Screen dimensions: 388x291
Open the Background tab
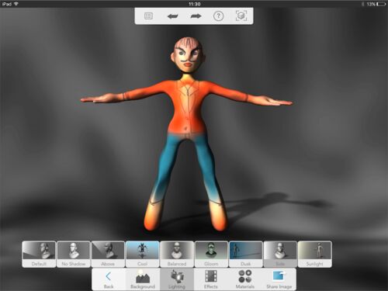pyautogui.click(x=143, y=279)
